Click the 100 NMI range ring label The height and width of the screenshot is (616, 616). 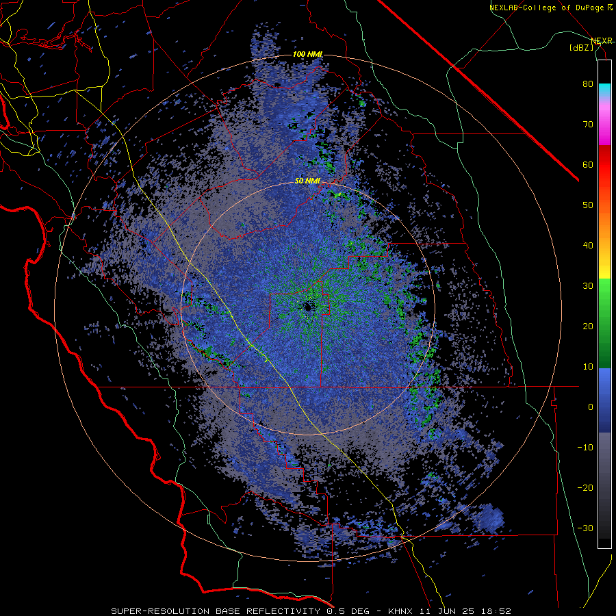pos(307,54)
